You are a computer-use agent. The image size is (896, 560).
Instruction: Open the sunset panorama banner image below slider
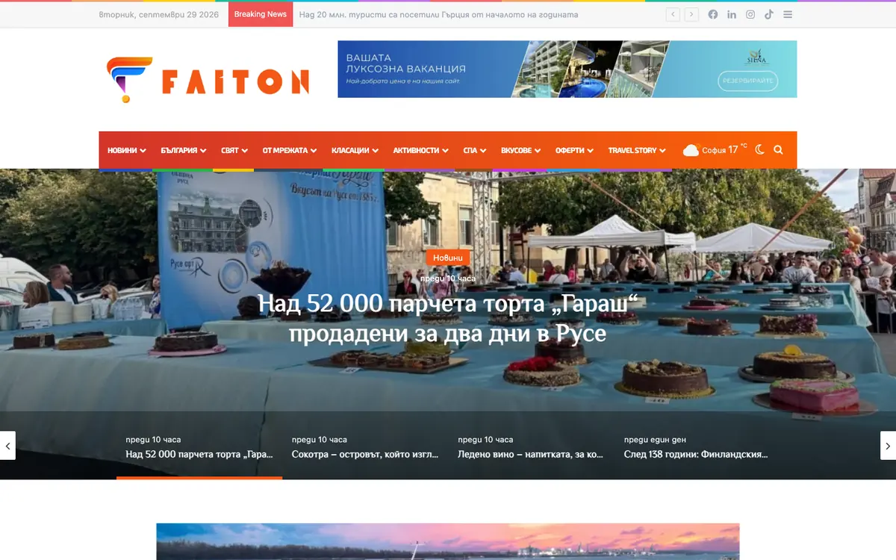pyautogui.click(x=448, y=541)
